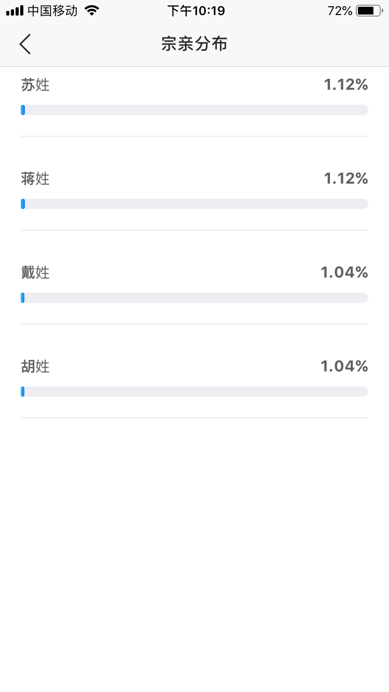Select the 胡姓 surname label
Viewport: 389px width, 692px height.
pos(35,366)
